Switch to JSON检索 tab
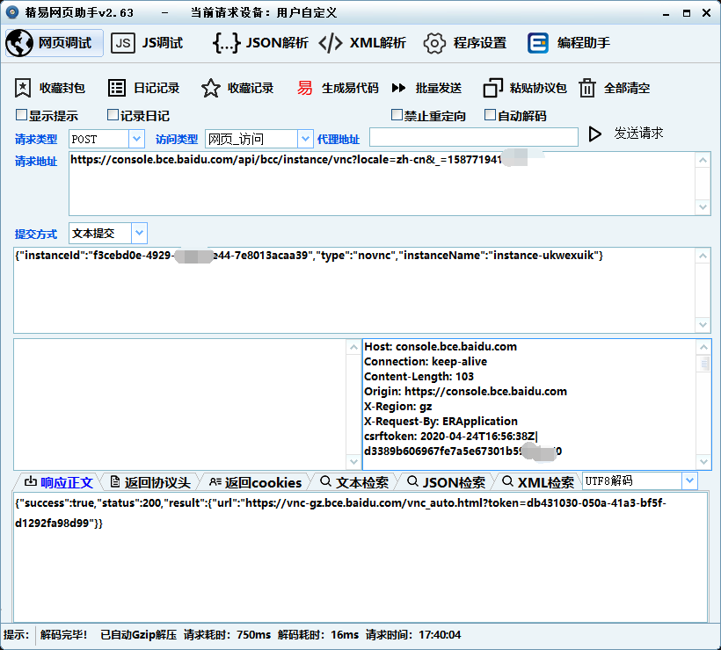Viewport: 721px width, 650px height. coord(447,482)
